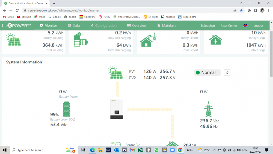This screenshot has height=154, width=273.
Task: Click the Windows search box
Action: point(44,150)
